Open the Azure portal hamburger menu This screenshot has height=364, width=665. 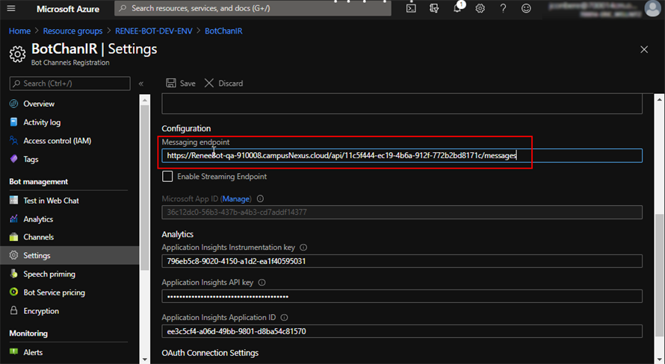pyautogui.click(x=11, y=8)
